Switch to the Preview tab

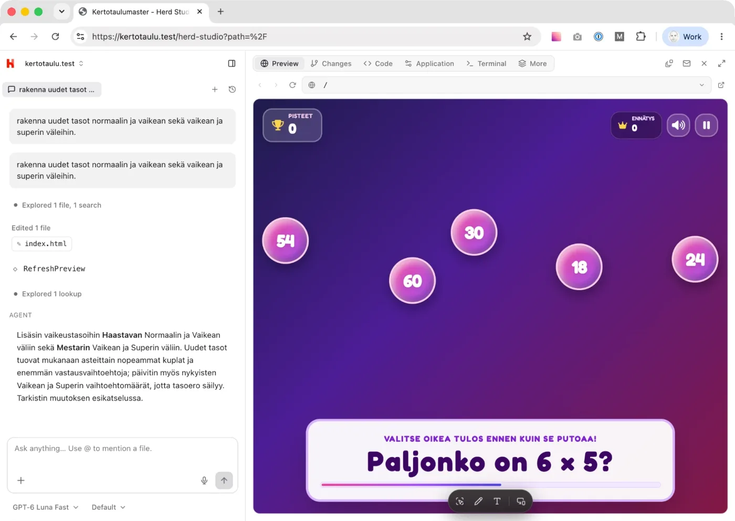point(279,63)
